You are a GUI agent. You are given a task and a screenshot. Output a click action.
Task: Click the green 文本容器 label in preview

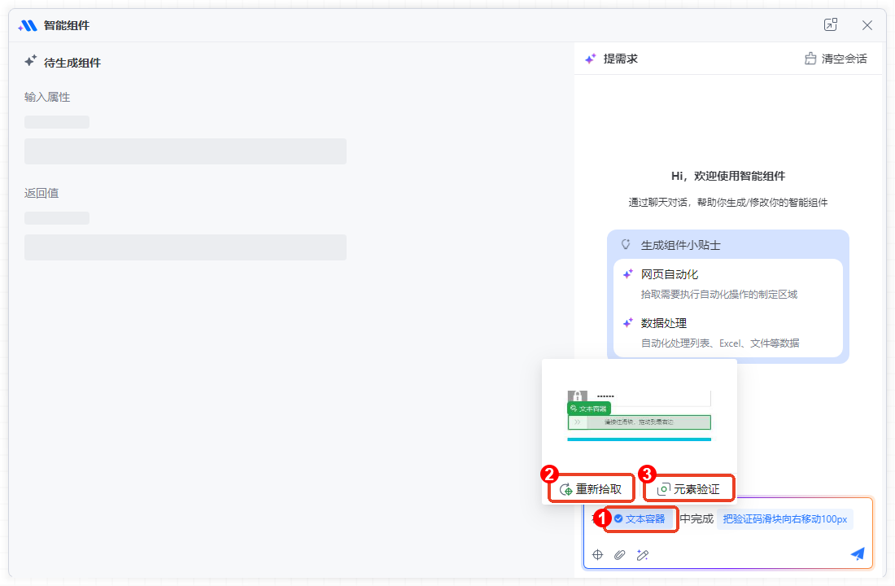click(588, 408)
